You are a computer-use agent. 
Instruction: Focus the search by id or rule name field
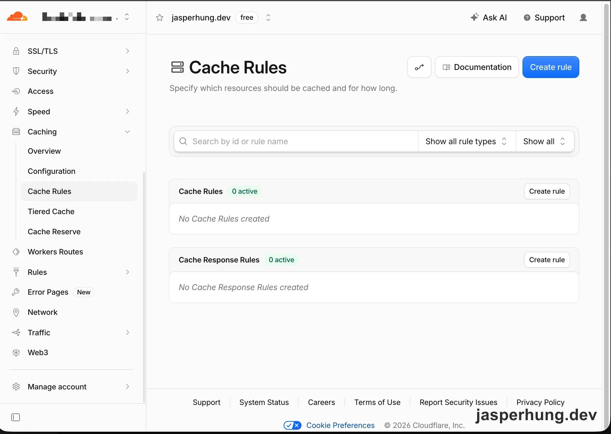pos(296,141)
